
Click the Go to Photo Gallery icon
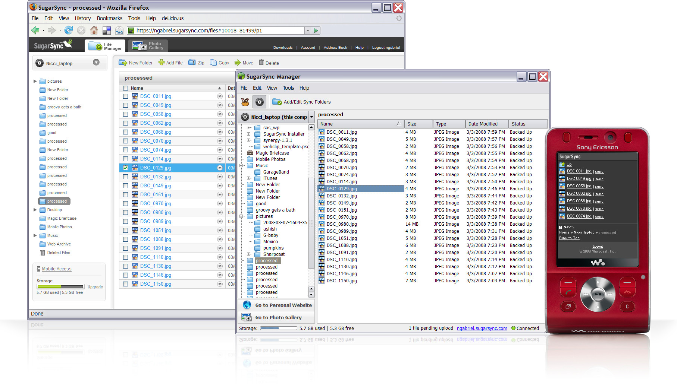pos(247,318)
